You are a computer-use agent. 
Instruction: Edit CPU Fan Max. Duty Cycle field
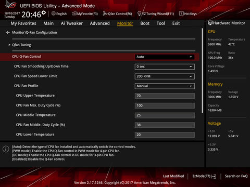click(x=165, y=105)
